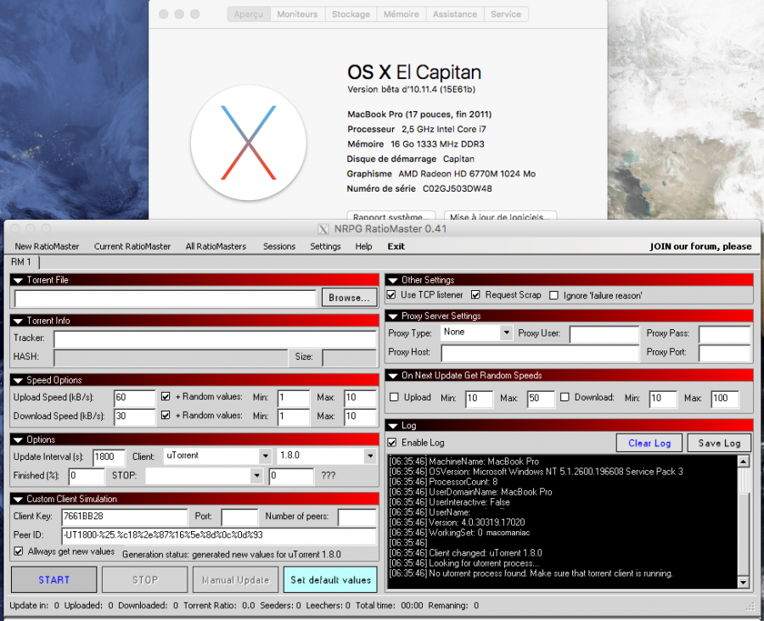This screenshot has width=764, height=621.
Task: Open the client version dropdown showing 1.8.0
Action: [x=370, y=456]
